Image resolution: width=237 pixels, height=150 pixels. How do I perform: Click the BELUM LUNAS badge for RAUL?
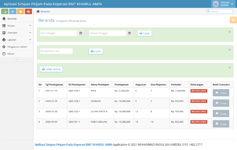point(199,91)
